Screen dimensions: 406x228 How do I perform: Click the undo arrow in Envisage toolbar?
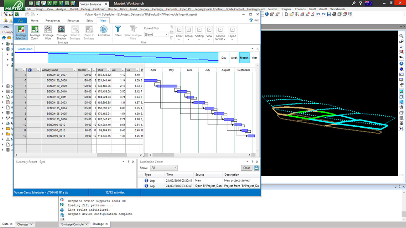click(318, 14)
